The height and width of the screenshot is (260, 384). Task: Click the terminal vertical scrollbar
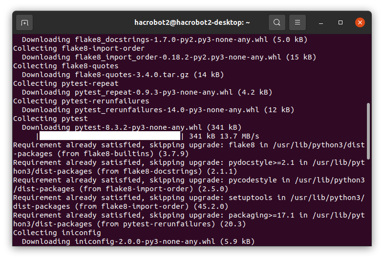click(368, 131)
